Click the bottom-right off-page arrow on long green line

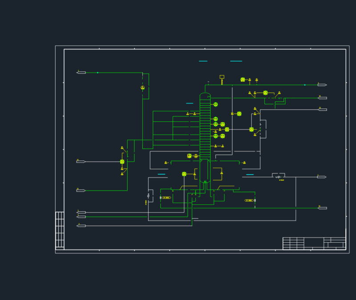322,208
